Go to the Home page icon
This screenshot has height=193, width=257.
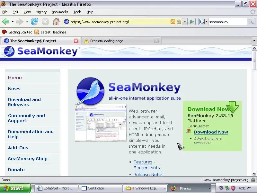(56, 22)
